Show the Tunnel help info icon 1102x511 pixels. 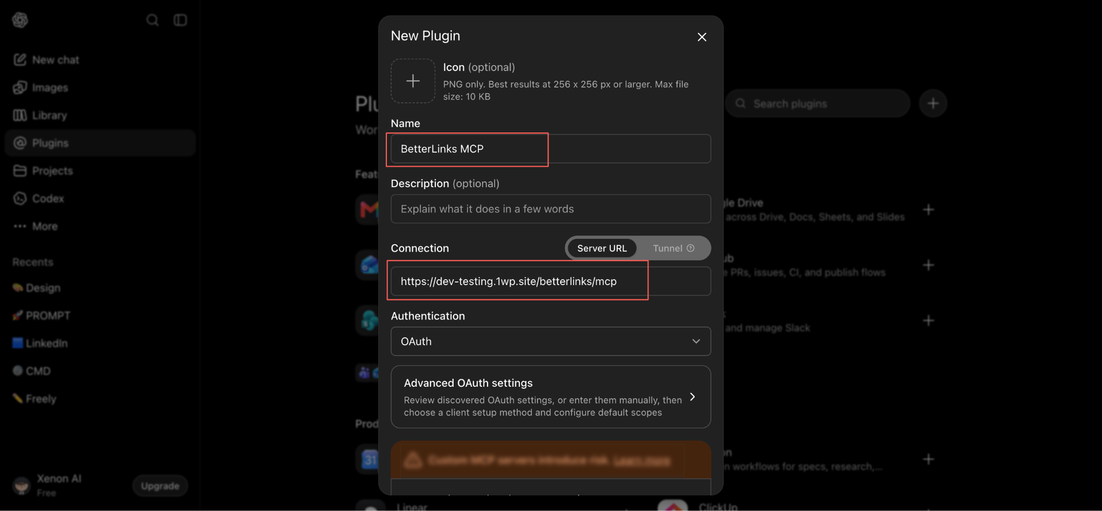pyautogui.click(x=691, y=248)
